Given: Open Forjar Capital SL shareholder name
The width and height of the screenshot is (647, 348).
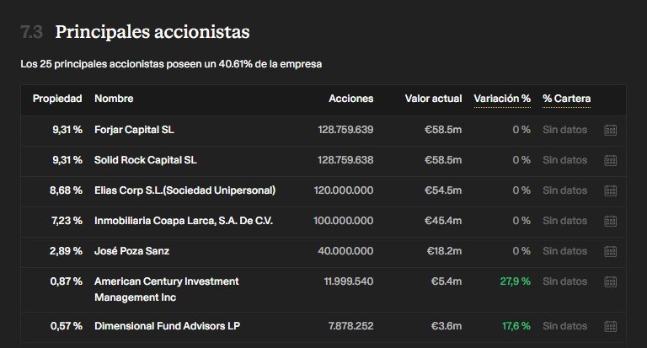Looking at the screenshot, I should point(134,130).
